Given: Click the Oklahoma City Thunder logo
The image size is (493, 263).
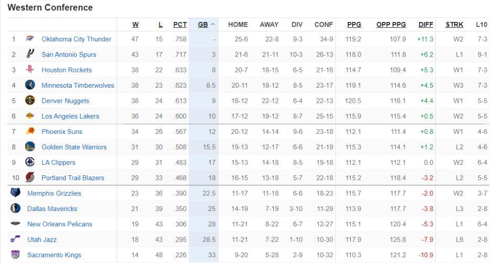Looking at the screenshot, I should tap(30, 39).
